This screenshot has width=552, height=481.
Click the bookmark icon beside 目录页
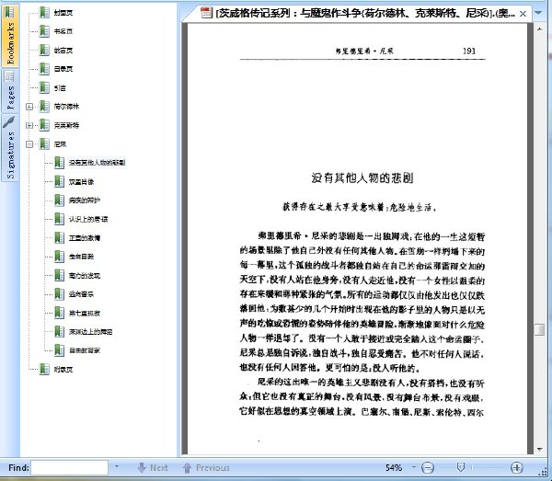pyautogui.click(x=44, y=69)
